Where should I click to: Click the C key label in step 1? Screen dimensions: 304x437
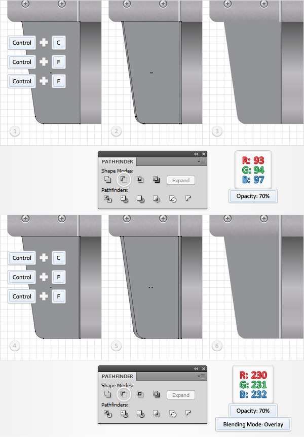tap(58, 43)
